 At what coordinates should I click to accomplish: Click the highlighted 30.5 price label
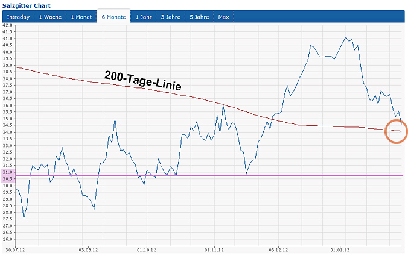pos(8,179)
